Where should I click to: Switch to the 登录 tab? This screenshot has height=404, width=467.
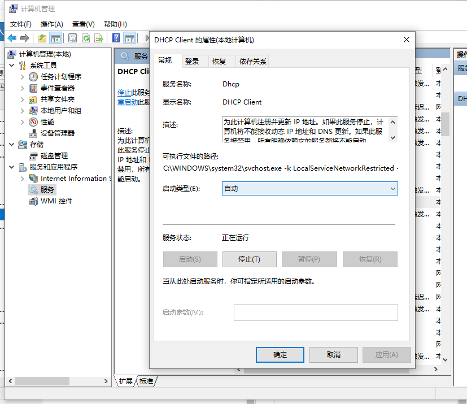[192, 61]
